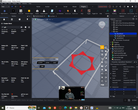138x110 pixels.
Task: Select the F3X Paint tool
Action: point(106,51)
